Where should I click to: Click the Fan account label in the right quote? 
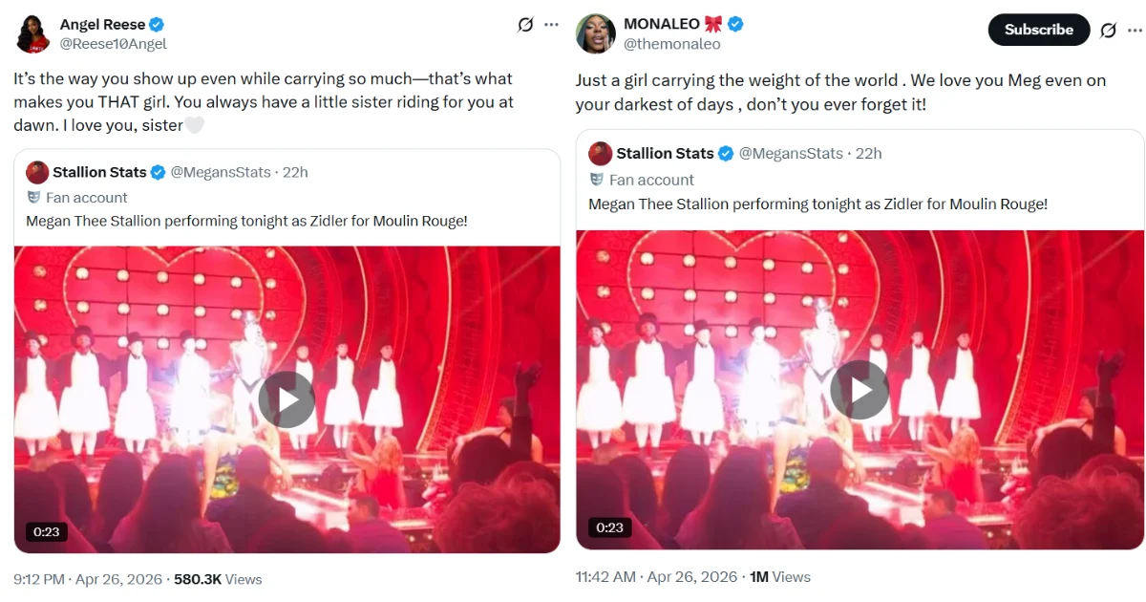651,180
